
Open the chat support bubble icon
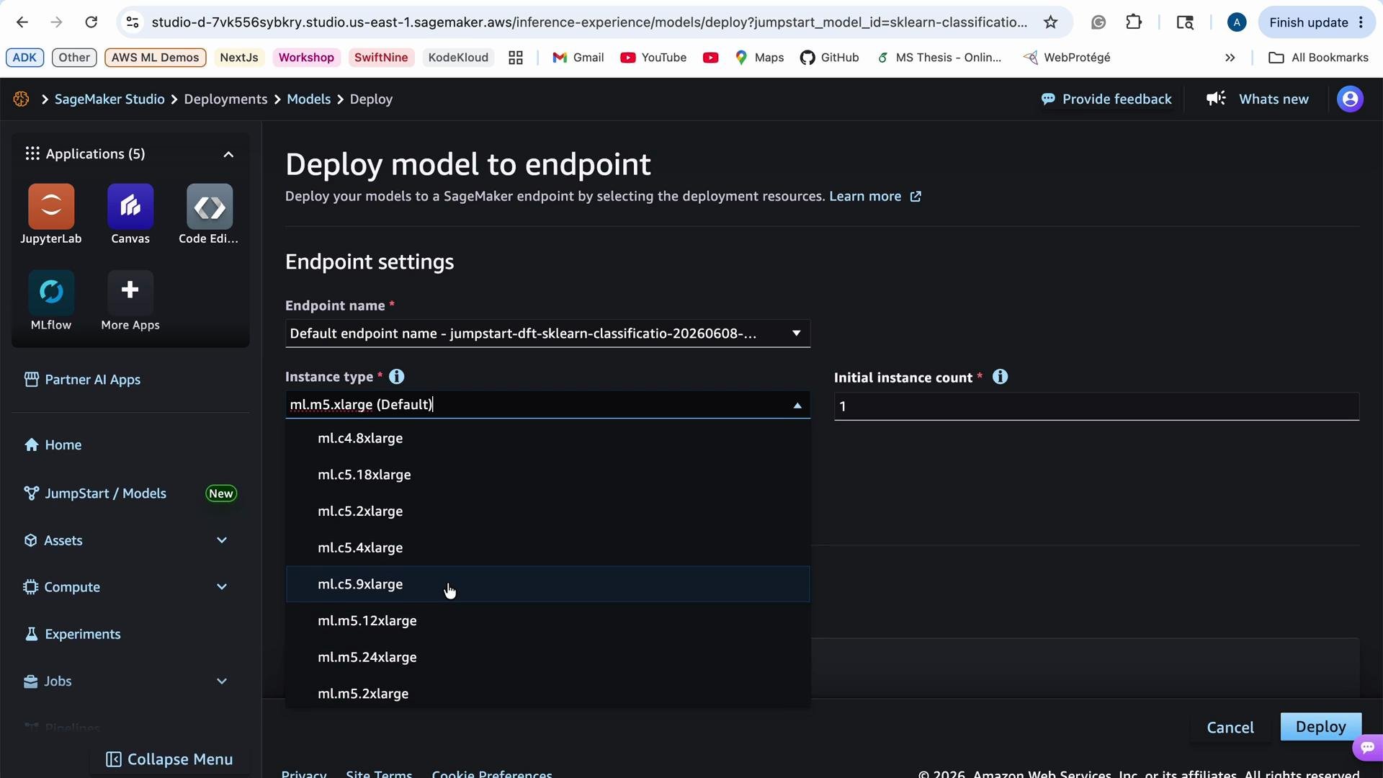pos(1368,748)
